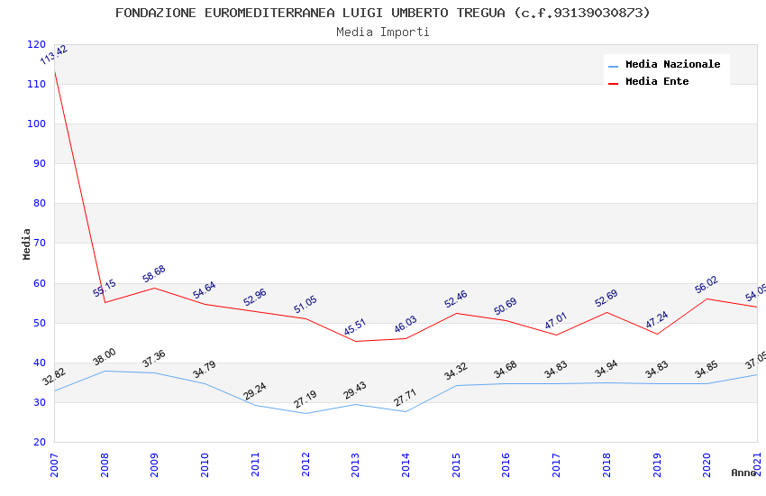The height and width of the screenshot is (496, 766).
Task: Click the 34.68 data label
Action: [506, 370]
